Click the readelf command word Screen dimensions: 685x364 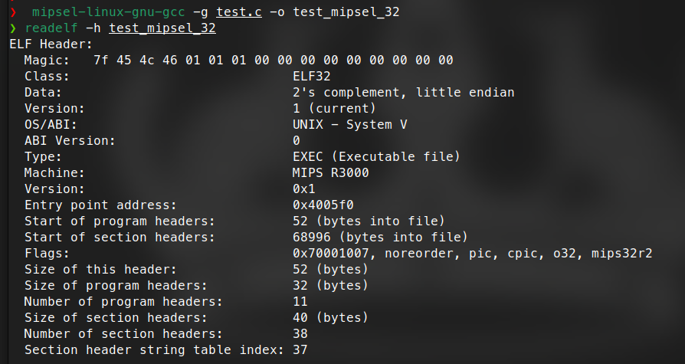[51, 28]
